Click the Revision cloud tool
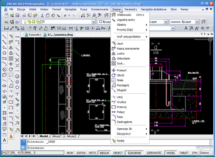215x157 pixels. point(4,75)
